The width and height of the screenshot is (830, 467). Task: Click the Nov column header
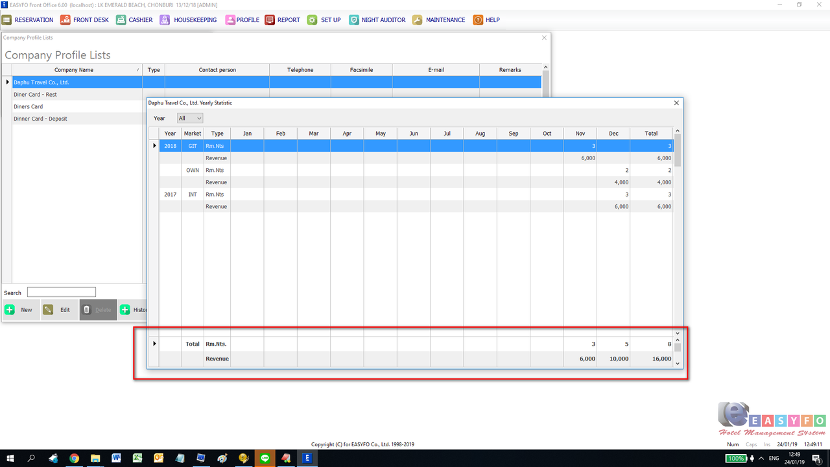(580, 134)
